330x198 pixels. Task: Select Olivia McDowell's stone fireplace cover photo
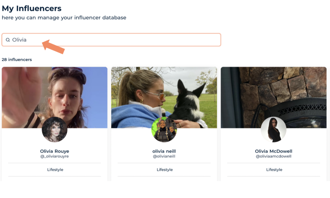point(274,93)
